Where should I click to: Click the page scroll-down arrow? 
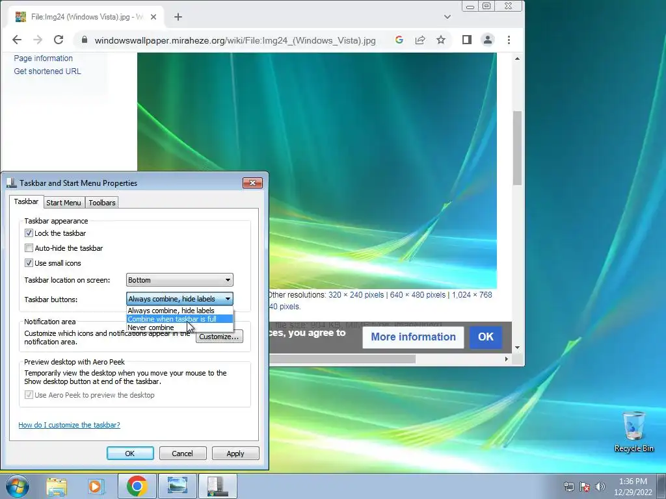517,348
